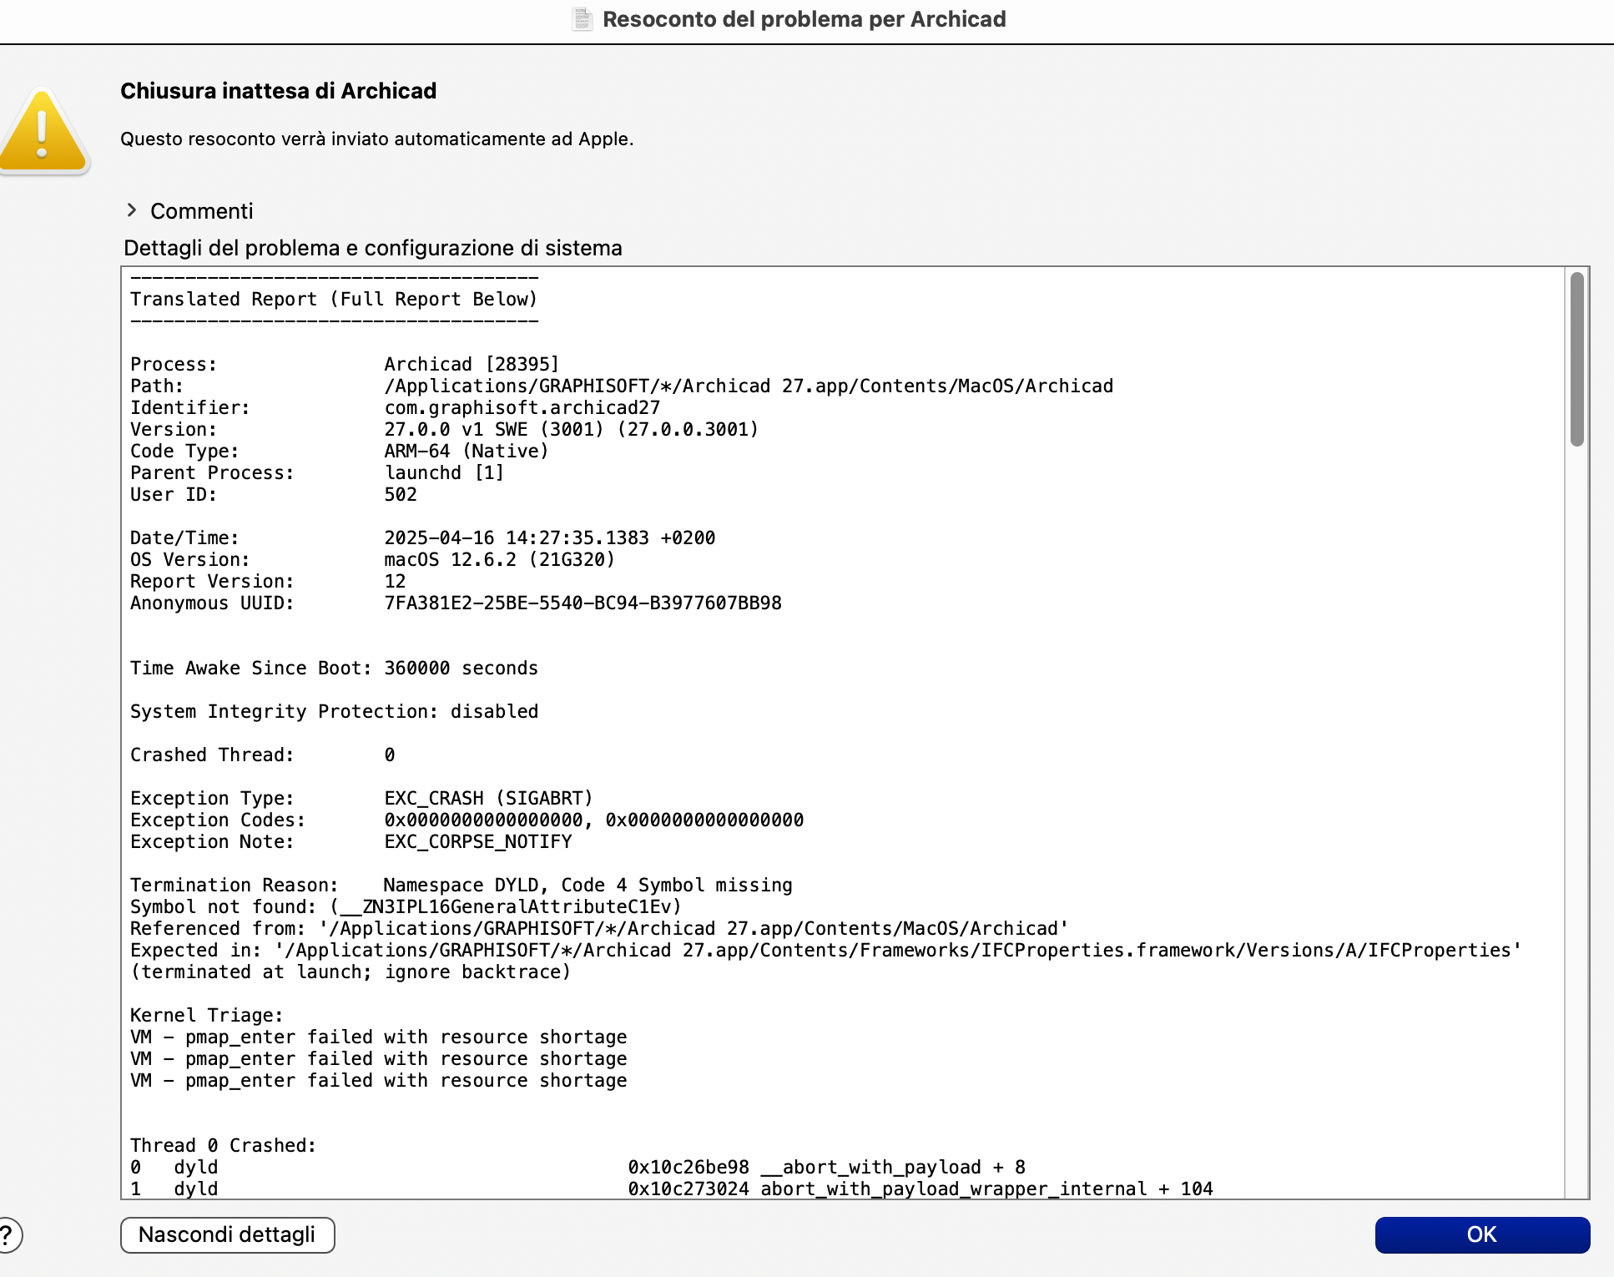Click '(terminated at launch; ignore backtrace)' line

[x=351, y=972]
